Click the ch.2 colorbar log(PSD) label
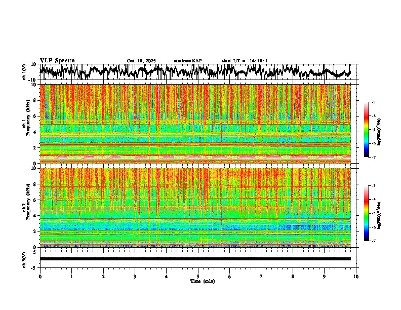 click(379, 215)
